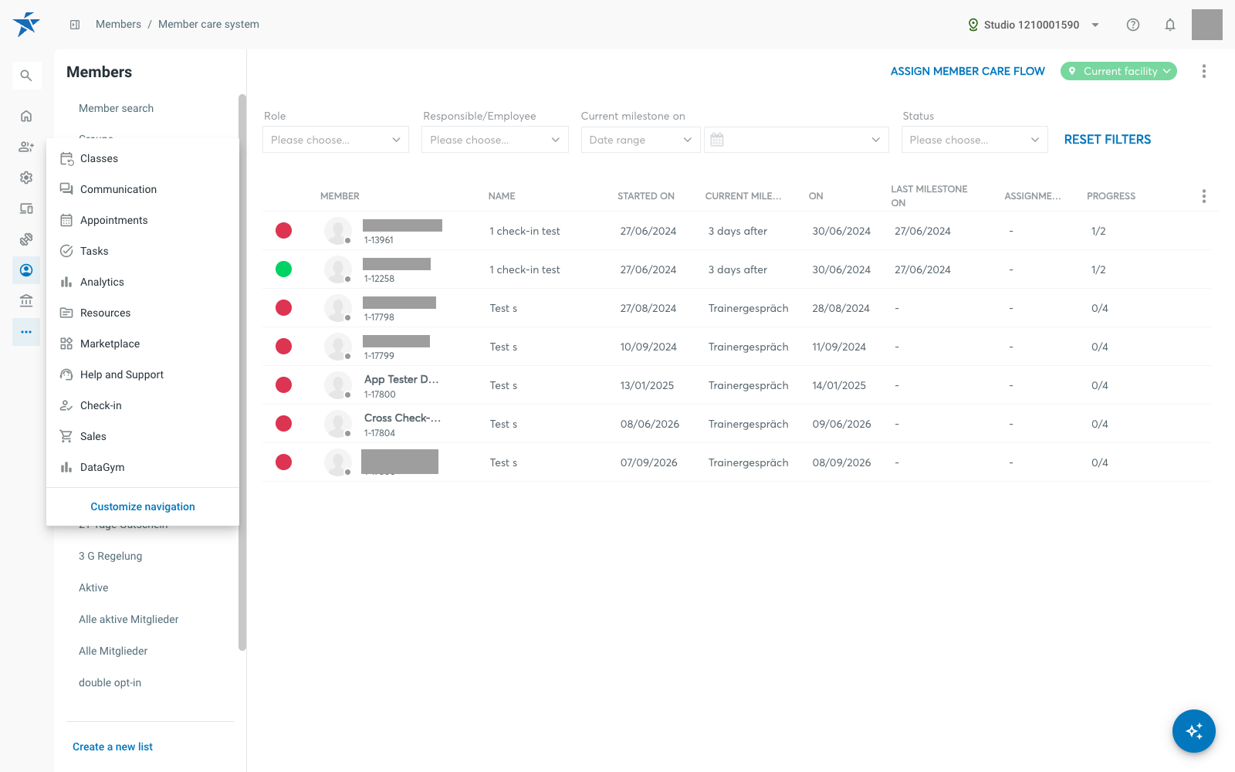The image size is (1235, 772).
Task: Open Classes from the navigation menu
Action: [x=143, y=158]
